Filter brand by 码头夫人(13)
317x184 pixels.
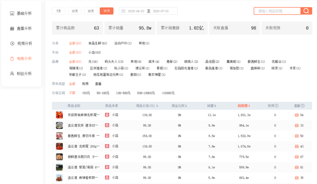(114, 62)
